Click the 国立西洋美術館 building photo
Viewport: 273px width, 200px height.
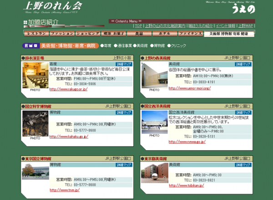coord(155,122)
